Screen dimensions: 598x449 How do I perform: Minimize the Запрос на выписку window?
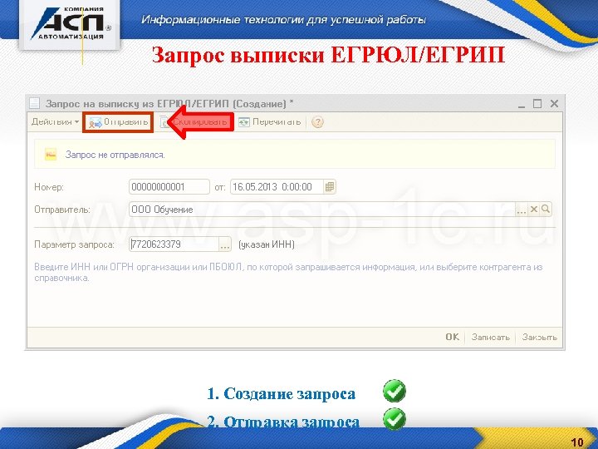pos(522,104)
